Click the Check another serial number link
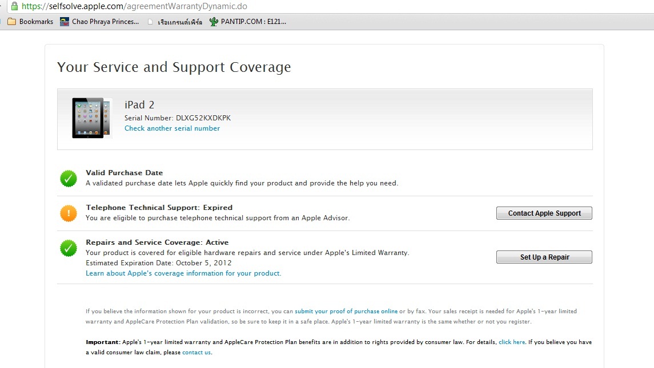The image size is (654, 368). [172, 128]
